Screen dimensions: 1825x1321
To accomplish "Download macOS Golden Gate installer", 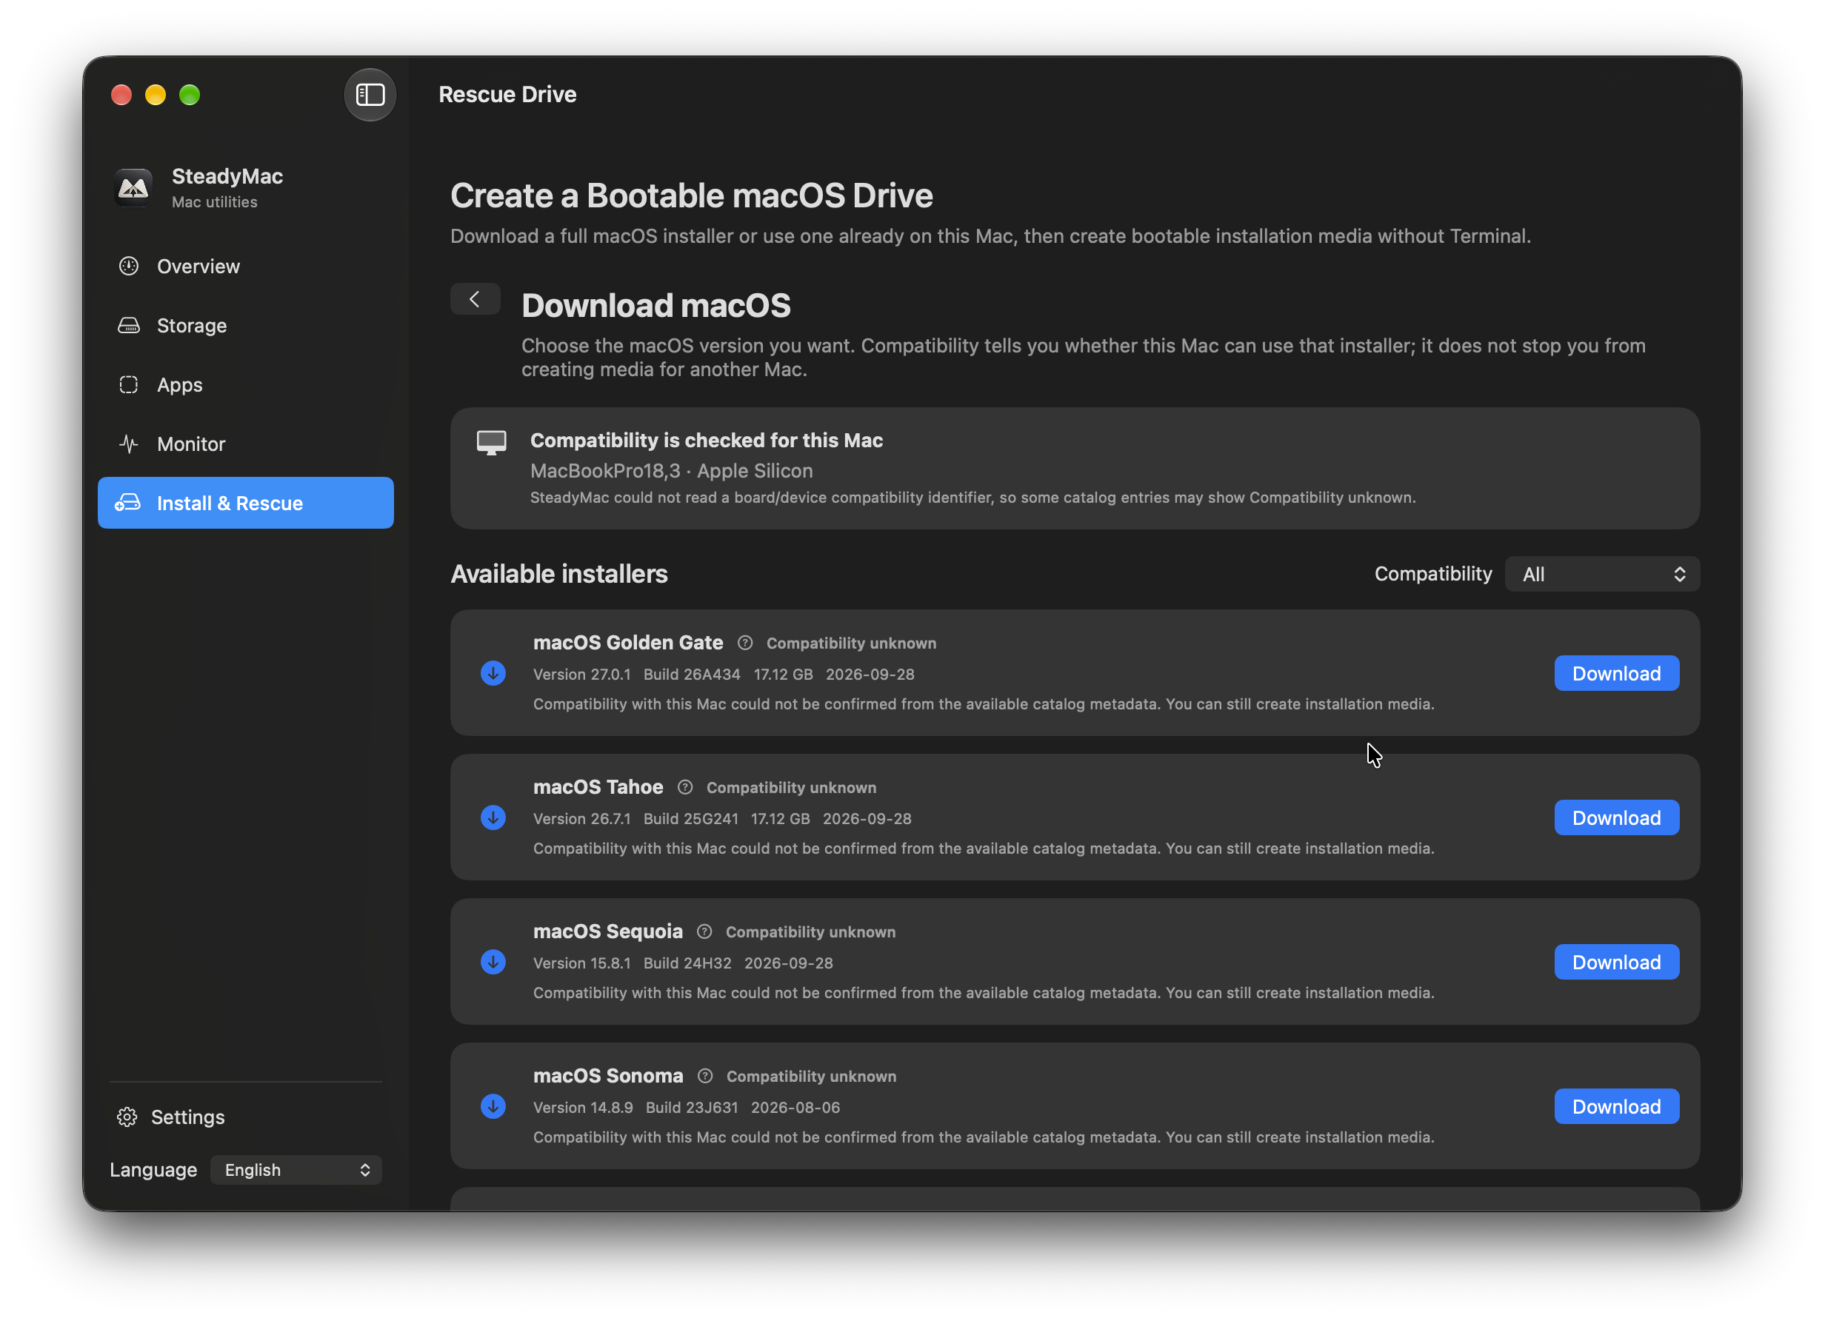I will coord(1618,673).
